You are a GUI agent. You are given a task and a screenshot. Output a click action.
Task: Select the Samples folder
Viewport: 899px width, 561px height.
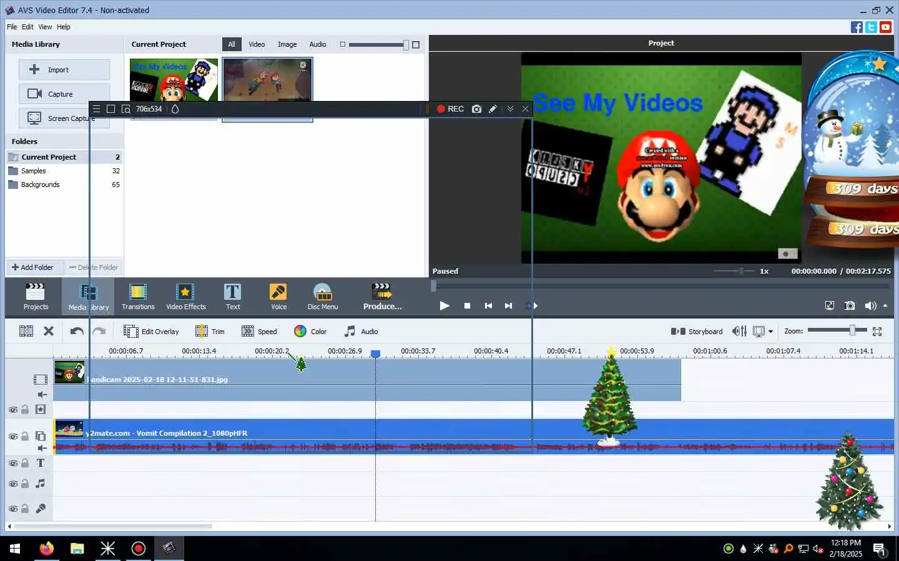tap(64, 171)
